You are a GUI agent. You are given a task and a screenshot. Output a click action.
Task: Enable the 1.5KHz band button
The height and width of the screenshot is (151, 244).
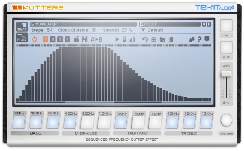point(104,122)
